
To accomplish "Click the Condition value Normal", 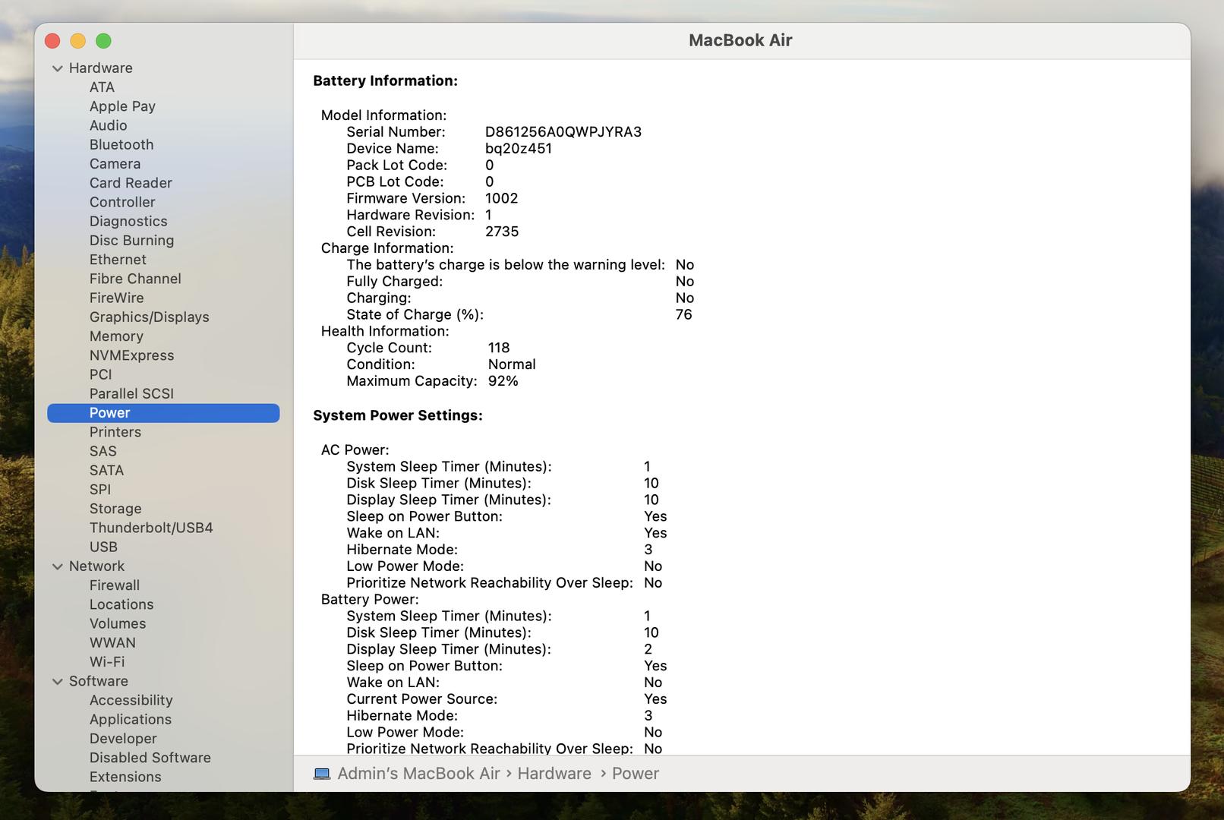I will coord(512,364).
